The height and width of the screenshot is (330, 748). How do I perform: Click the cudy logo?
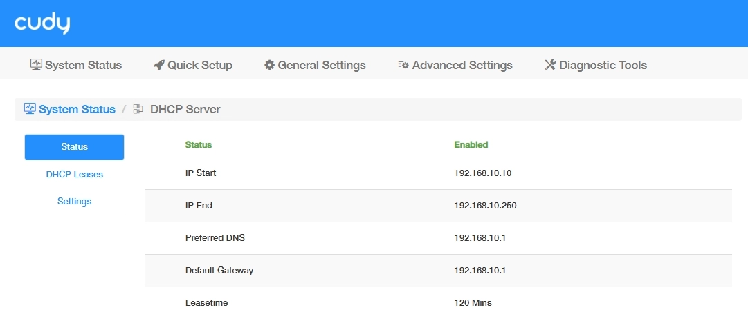point(42,24)
